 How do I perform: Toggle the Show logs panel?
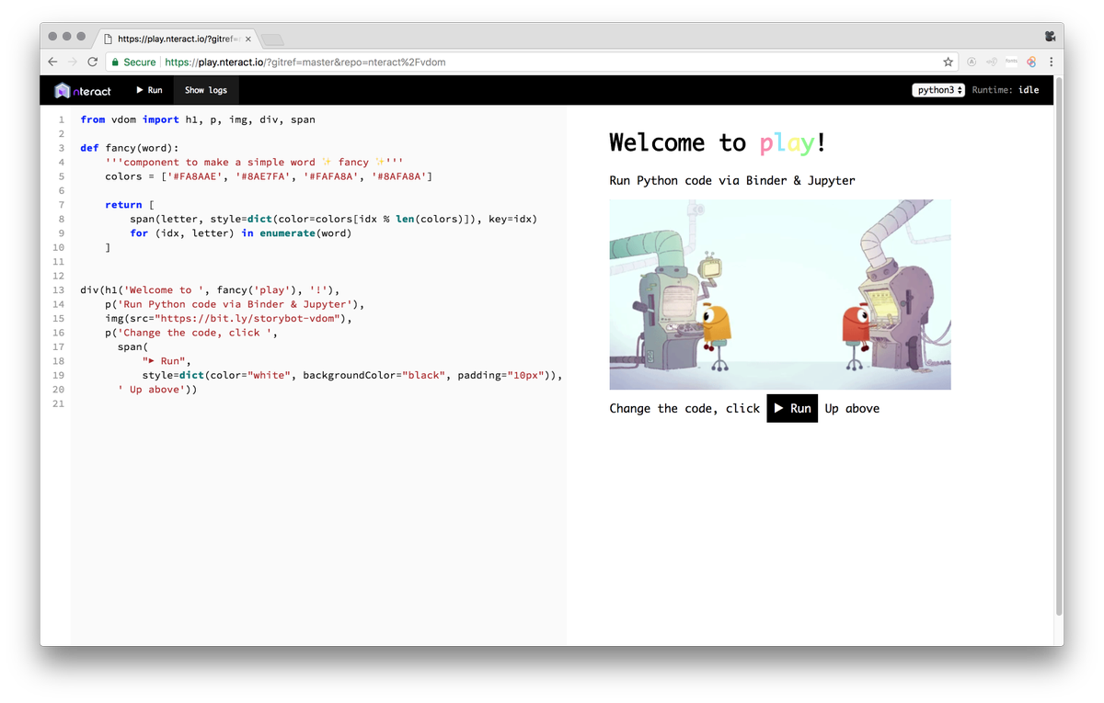(206, 90)
